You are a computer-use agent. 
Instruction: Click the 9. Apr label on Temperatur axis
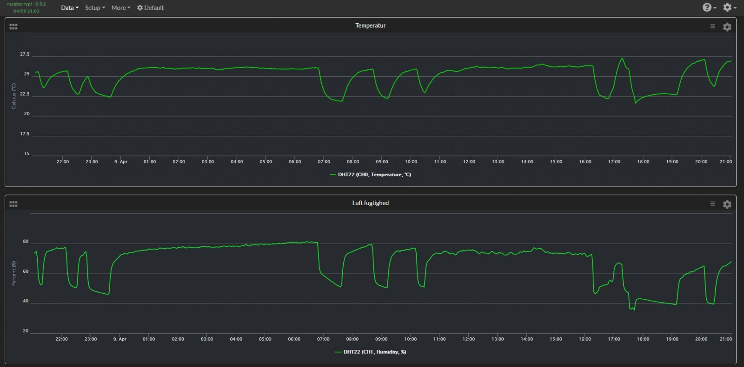[x=121, y=161]
